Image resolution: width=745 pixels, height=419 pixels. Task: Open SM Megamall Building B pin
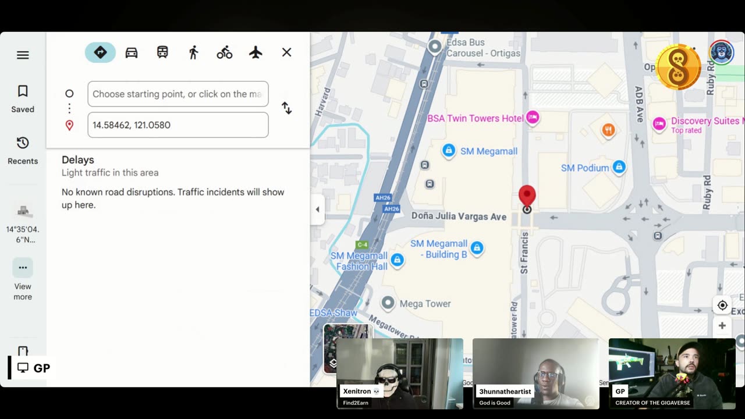(x=477, y=248)
